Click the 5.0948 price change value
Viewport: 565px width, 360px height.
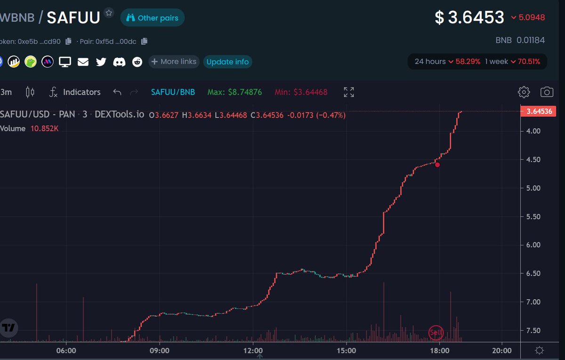click(528, 18)
